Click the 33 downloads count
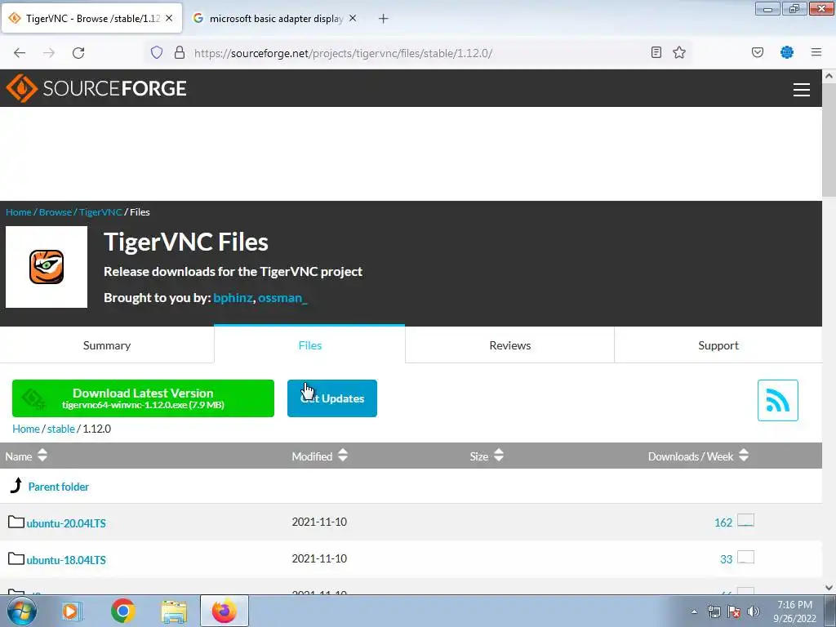 pos(726,559)
